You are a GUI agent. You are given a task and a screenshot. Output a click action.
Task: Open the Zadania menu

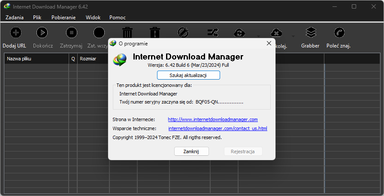pyautogui.click(x=15, y=18)
